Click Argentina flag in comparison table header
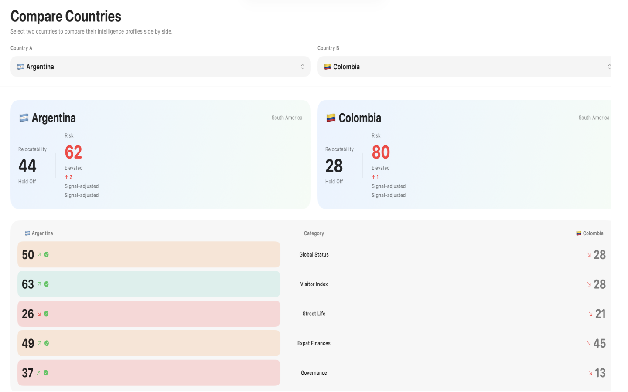The image size is (628, 392). point(27,233)
